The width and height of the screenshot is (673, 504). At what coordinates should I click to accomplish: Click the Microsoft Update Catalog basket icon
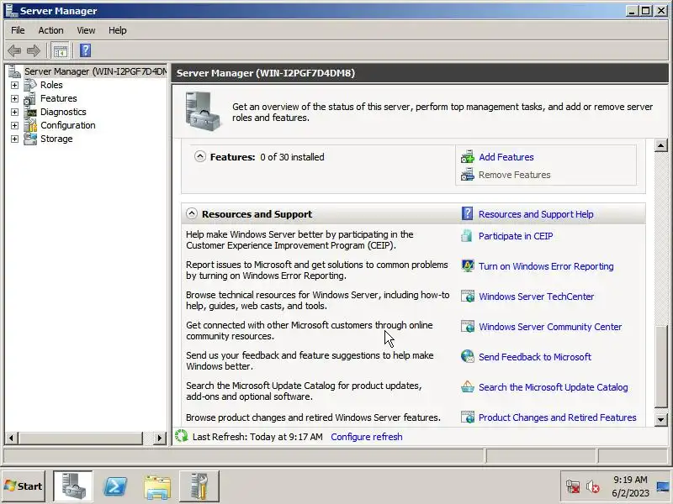[468, 387]
